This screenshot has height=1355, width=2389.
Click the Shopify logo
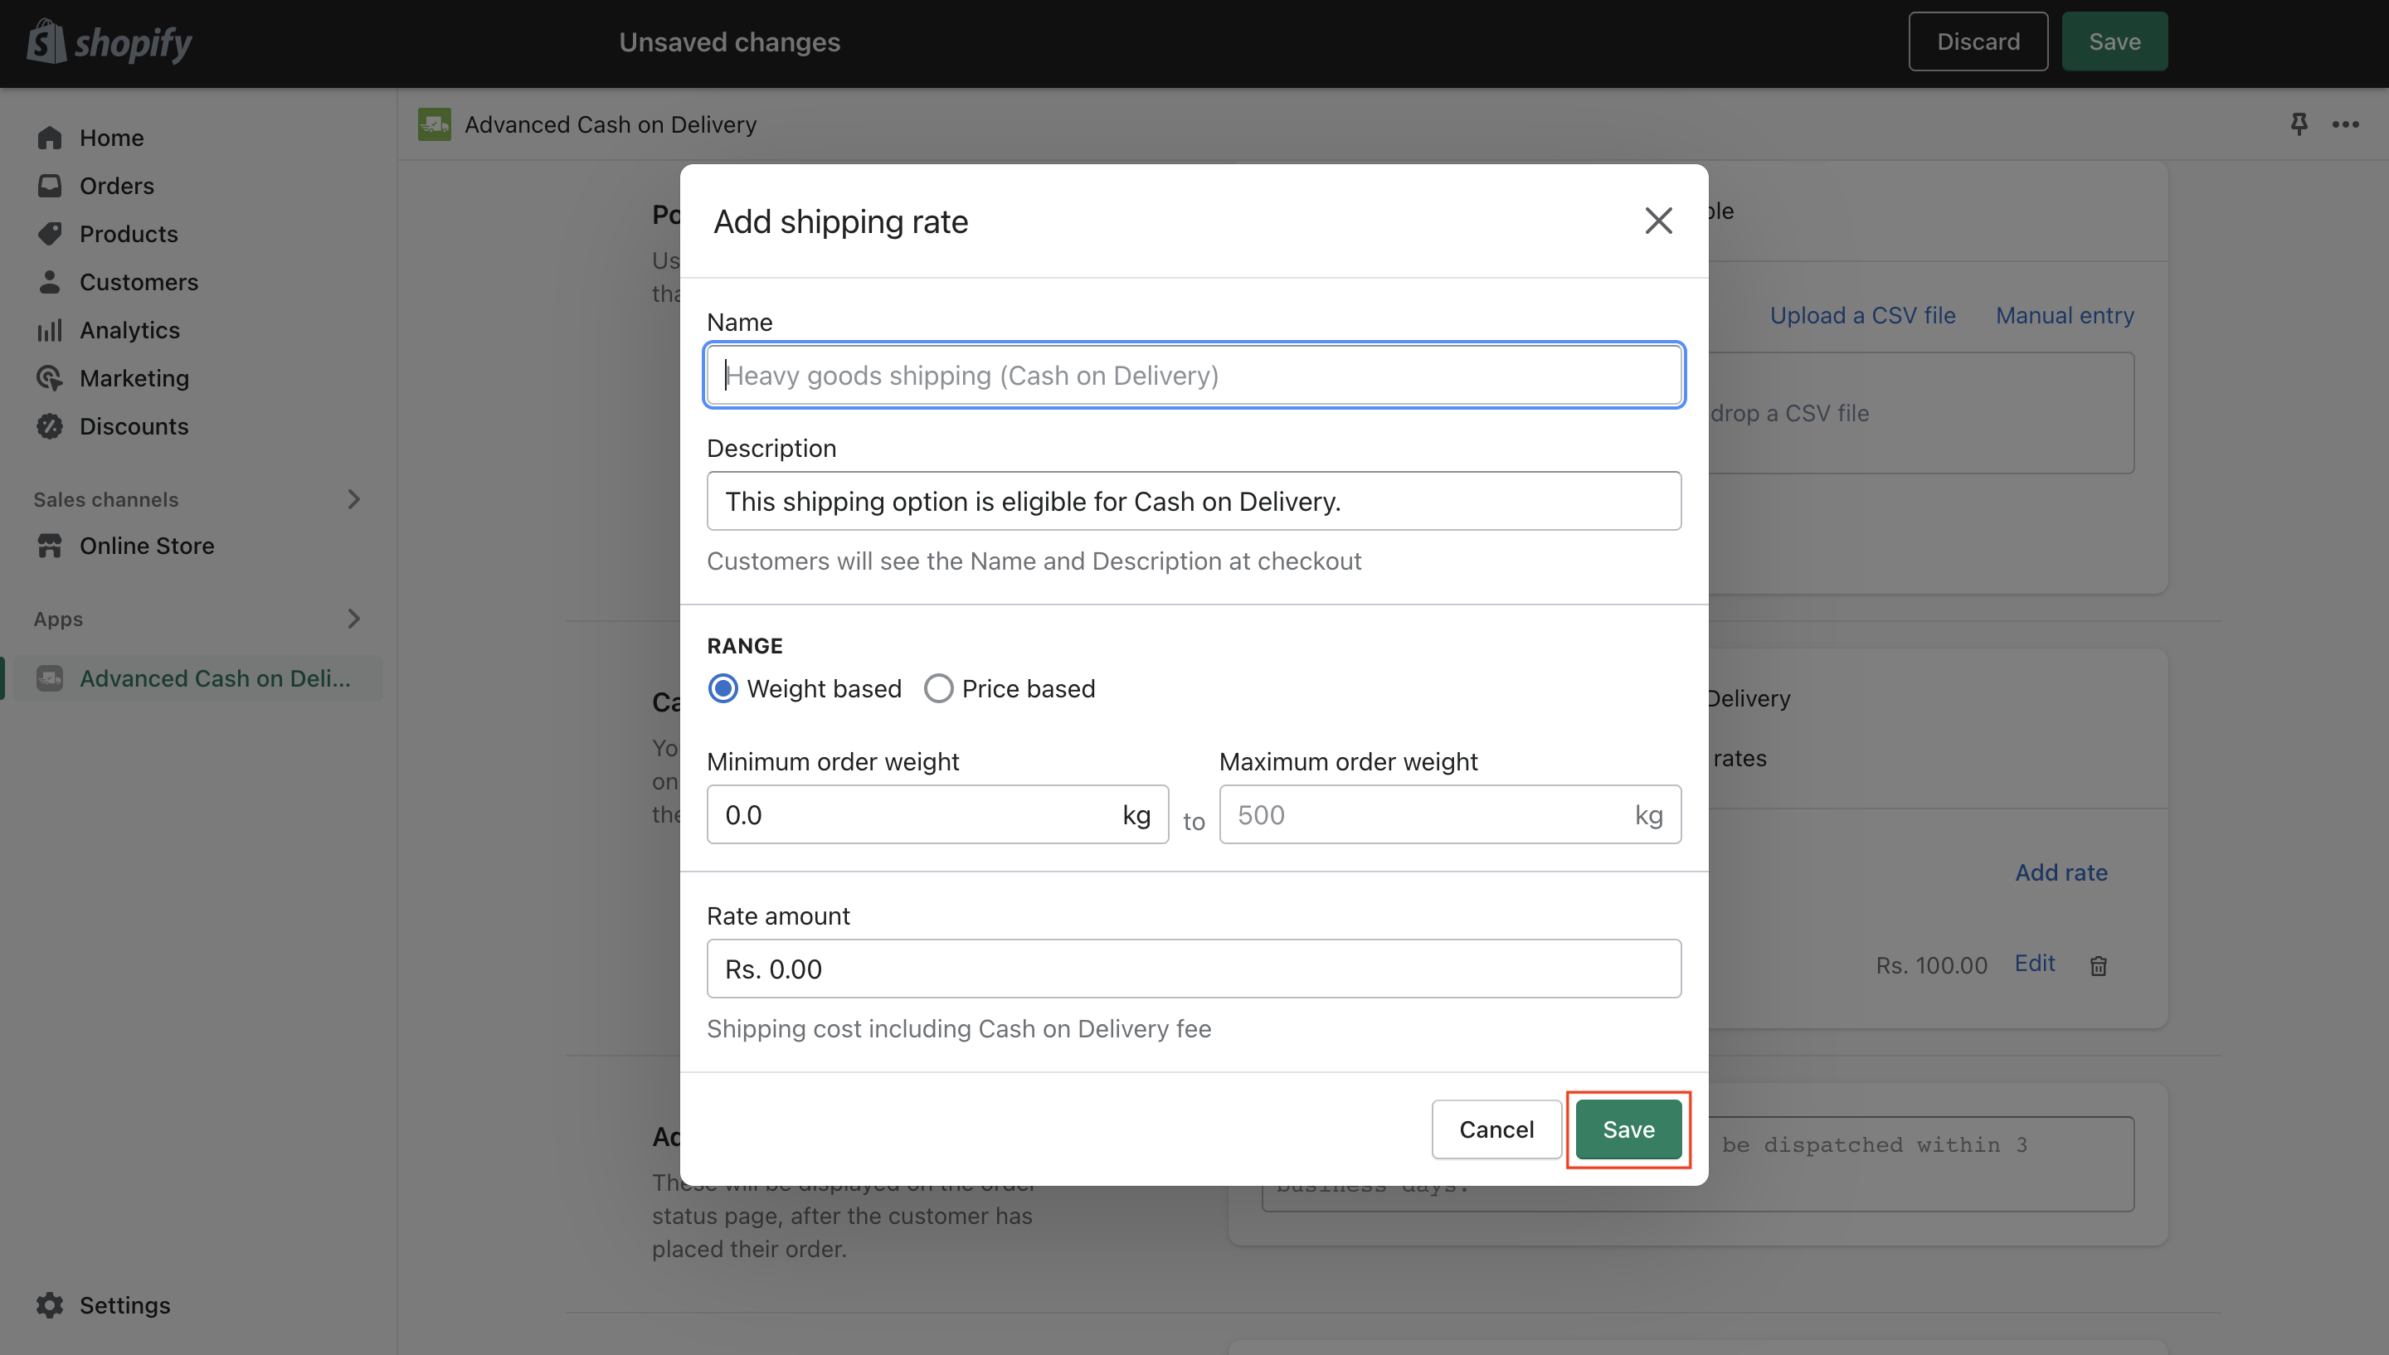tap(109, 41)
